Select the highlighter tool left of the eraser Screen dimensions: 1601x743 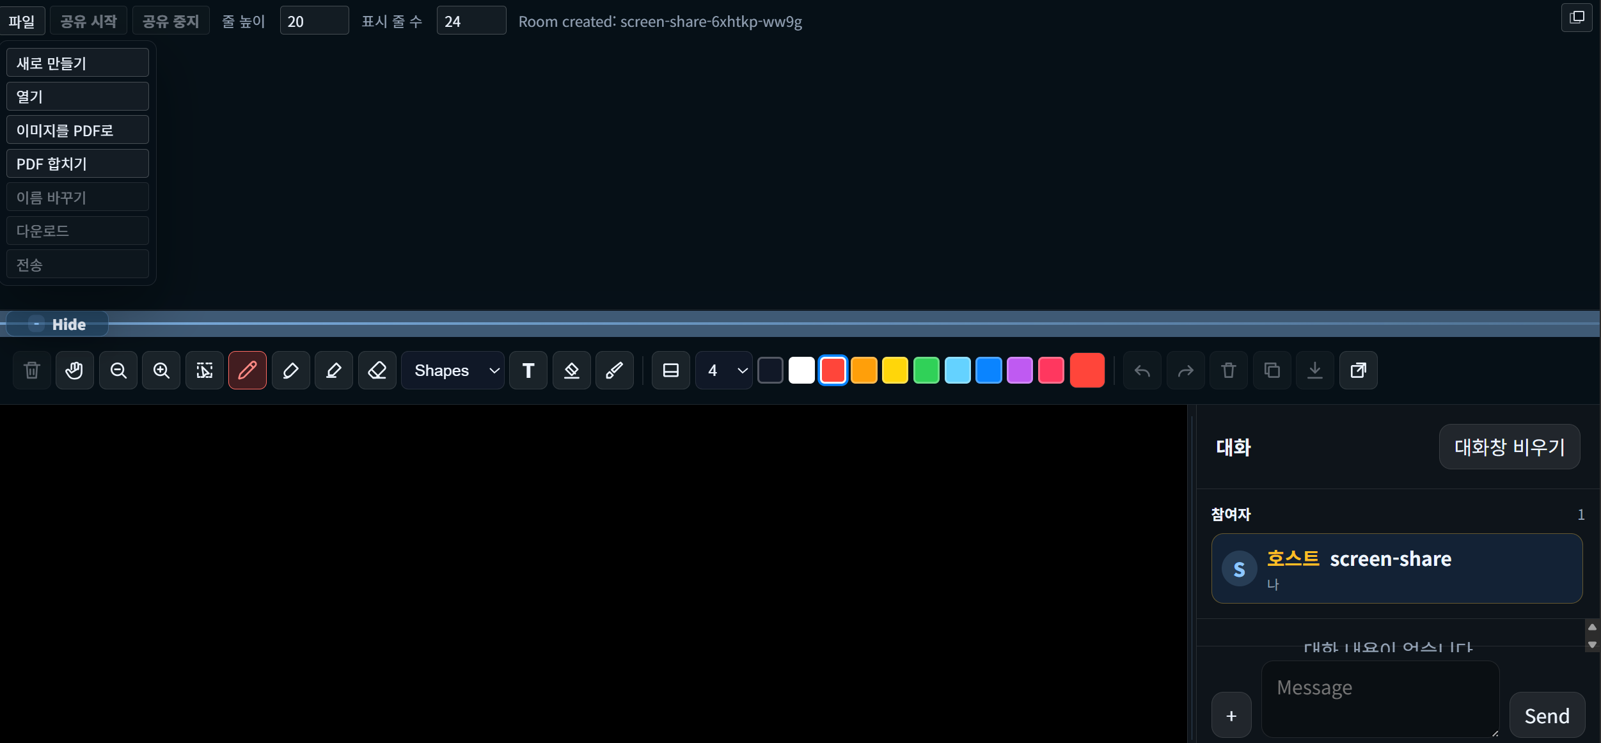click(x=334, y=370)
